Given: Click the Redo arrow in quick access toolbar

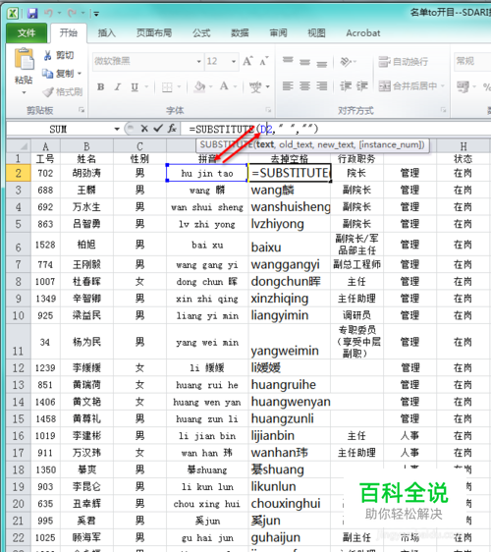Looking at the screenshot, I should [x=72, y=14].
